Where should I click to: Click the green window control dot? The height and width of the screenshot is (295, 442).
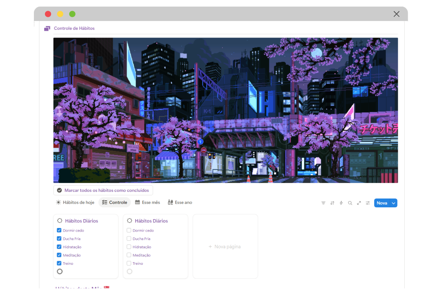pos(72,14)
